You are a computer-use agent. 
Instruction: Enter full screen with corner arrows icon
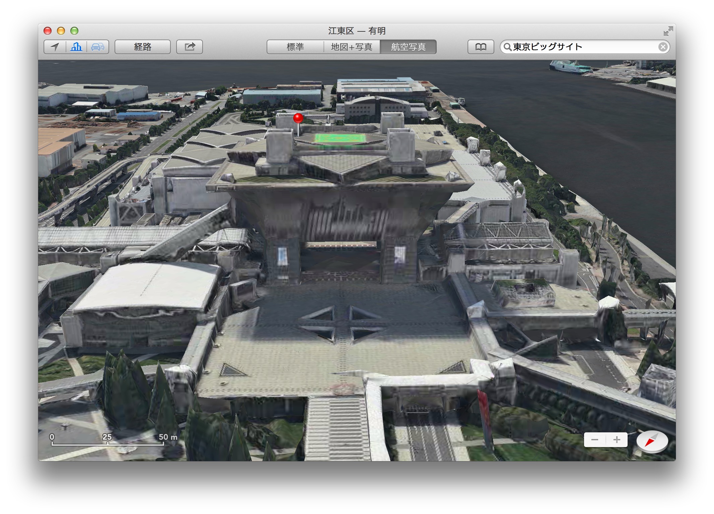668,31
